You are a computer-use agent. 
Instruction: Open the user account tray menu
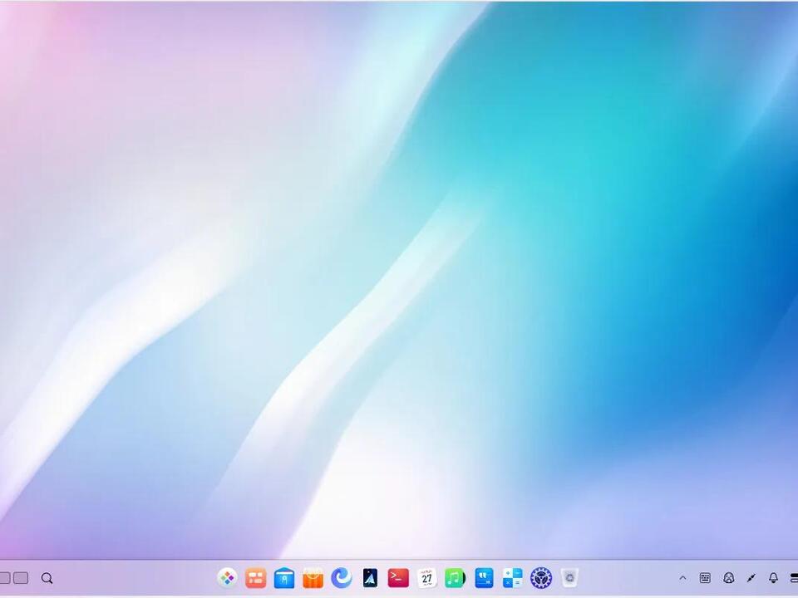pyautogui.click(x=729, y=578)
